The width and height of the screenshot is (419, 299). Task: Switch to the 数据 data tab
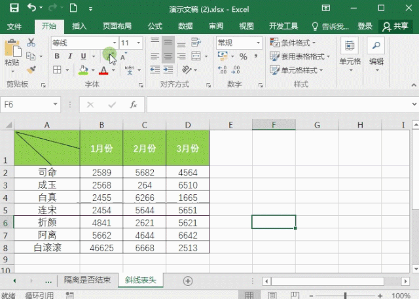pos(185,26)
